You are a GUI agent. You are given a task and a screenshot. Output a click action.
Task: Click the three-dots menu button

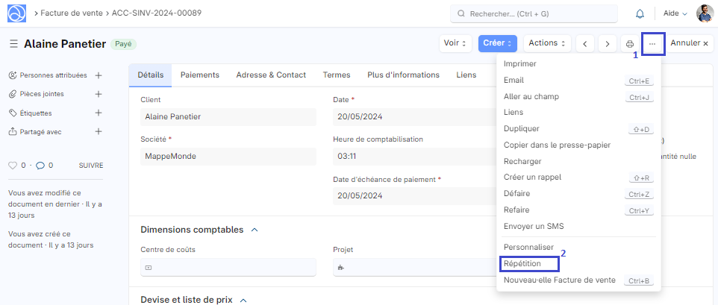(x=652, y=43)
